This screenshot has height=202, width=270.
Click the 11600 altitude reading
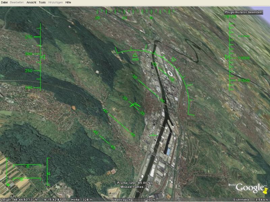pos(244,58)
